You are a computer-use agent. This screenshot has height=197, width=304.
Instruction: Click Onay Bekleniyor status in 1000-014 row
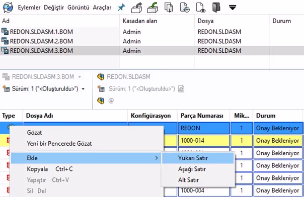(x=278, y=141)
